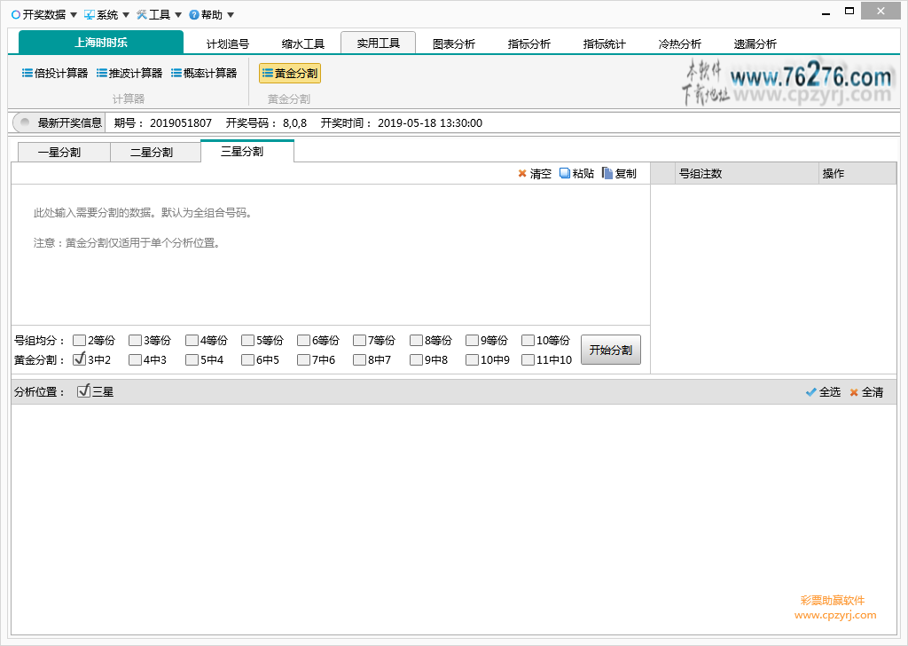
Task: Enable the 5等份 checkbox
Action: (x=248, y=340)
